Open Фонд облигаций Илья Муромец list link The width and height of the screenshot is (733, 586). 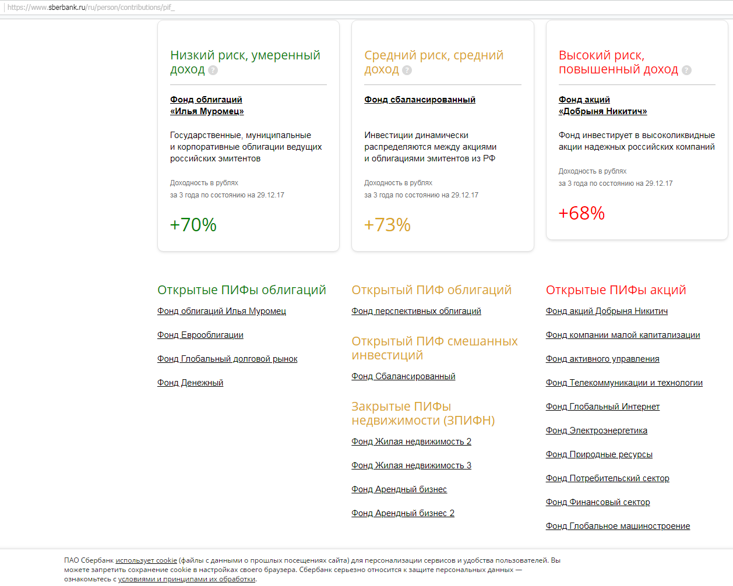(x=221, y=311)
